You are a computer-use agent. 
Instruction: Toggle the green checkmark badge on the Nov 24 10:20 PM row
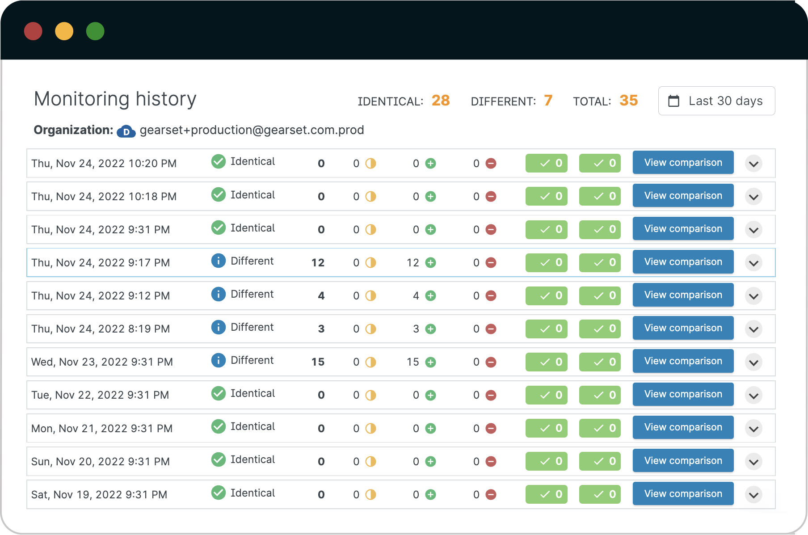coord(546,163)
